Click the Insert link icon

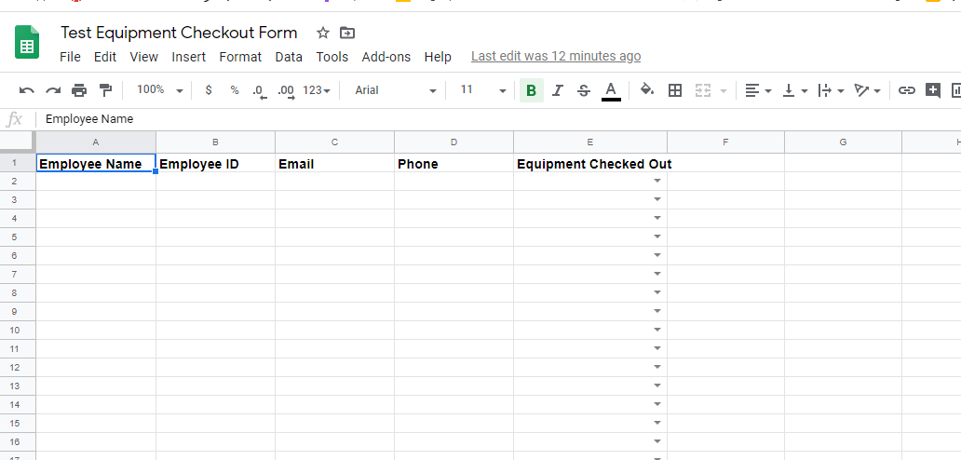click(x=906, y=90)
